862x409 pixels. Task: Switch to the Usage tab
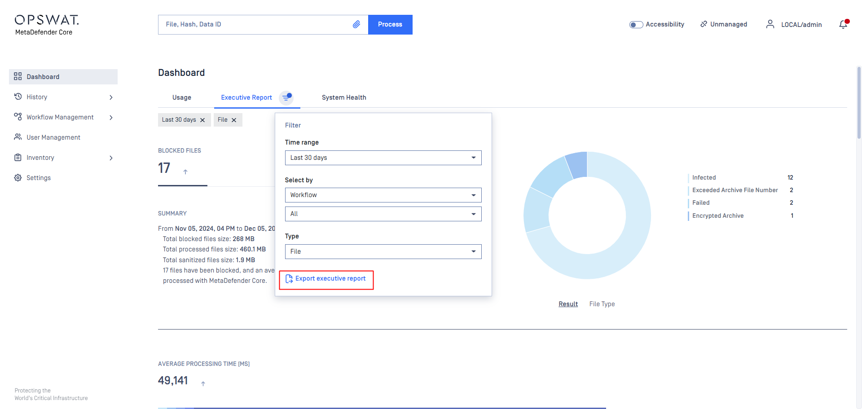click(182, 97)
